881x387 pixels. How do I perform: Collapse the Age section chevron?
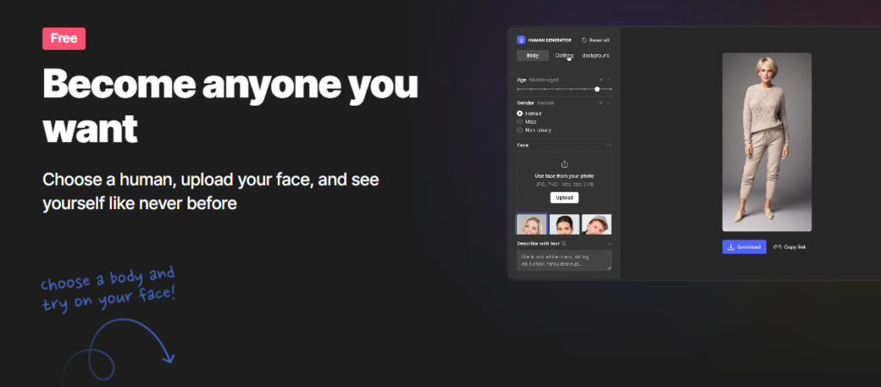point(609,80)
